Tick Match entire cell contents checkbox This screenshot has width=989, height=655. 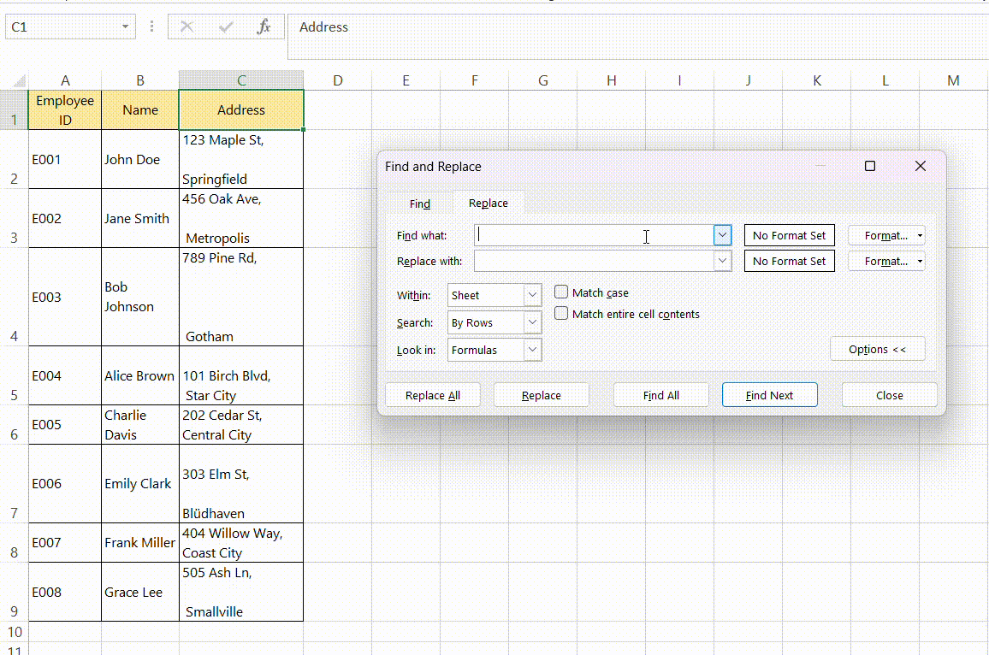coord(560,313)
